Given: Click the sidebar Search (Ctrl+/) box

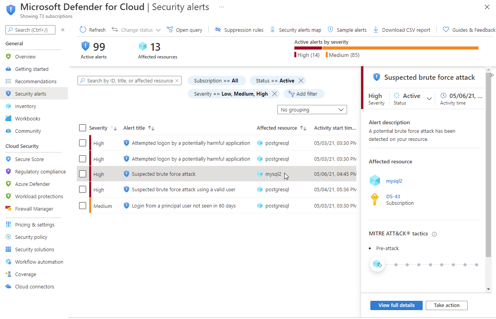Looking at the screenshot, I should 30,30.
